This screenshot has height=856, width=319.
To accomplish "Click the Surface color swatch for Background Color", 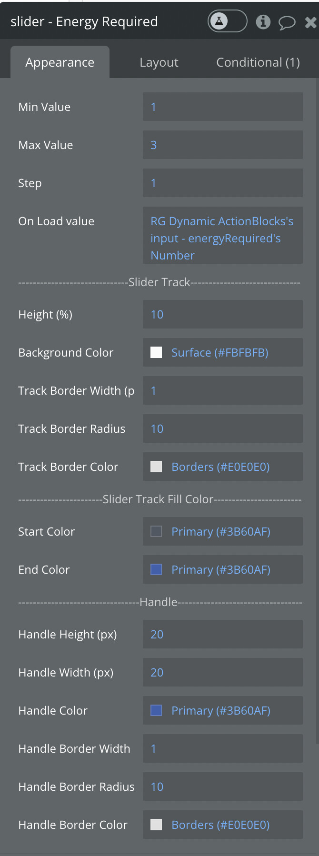I will click(156, 352).
